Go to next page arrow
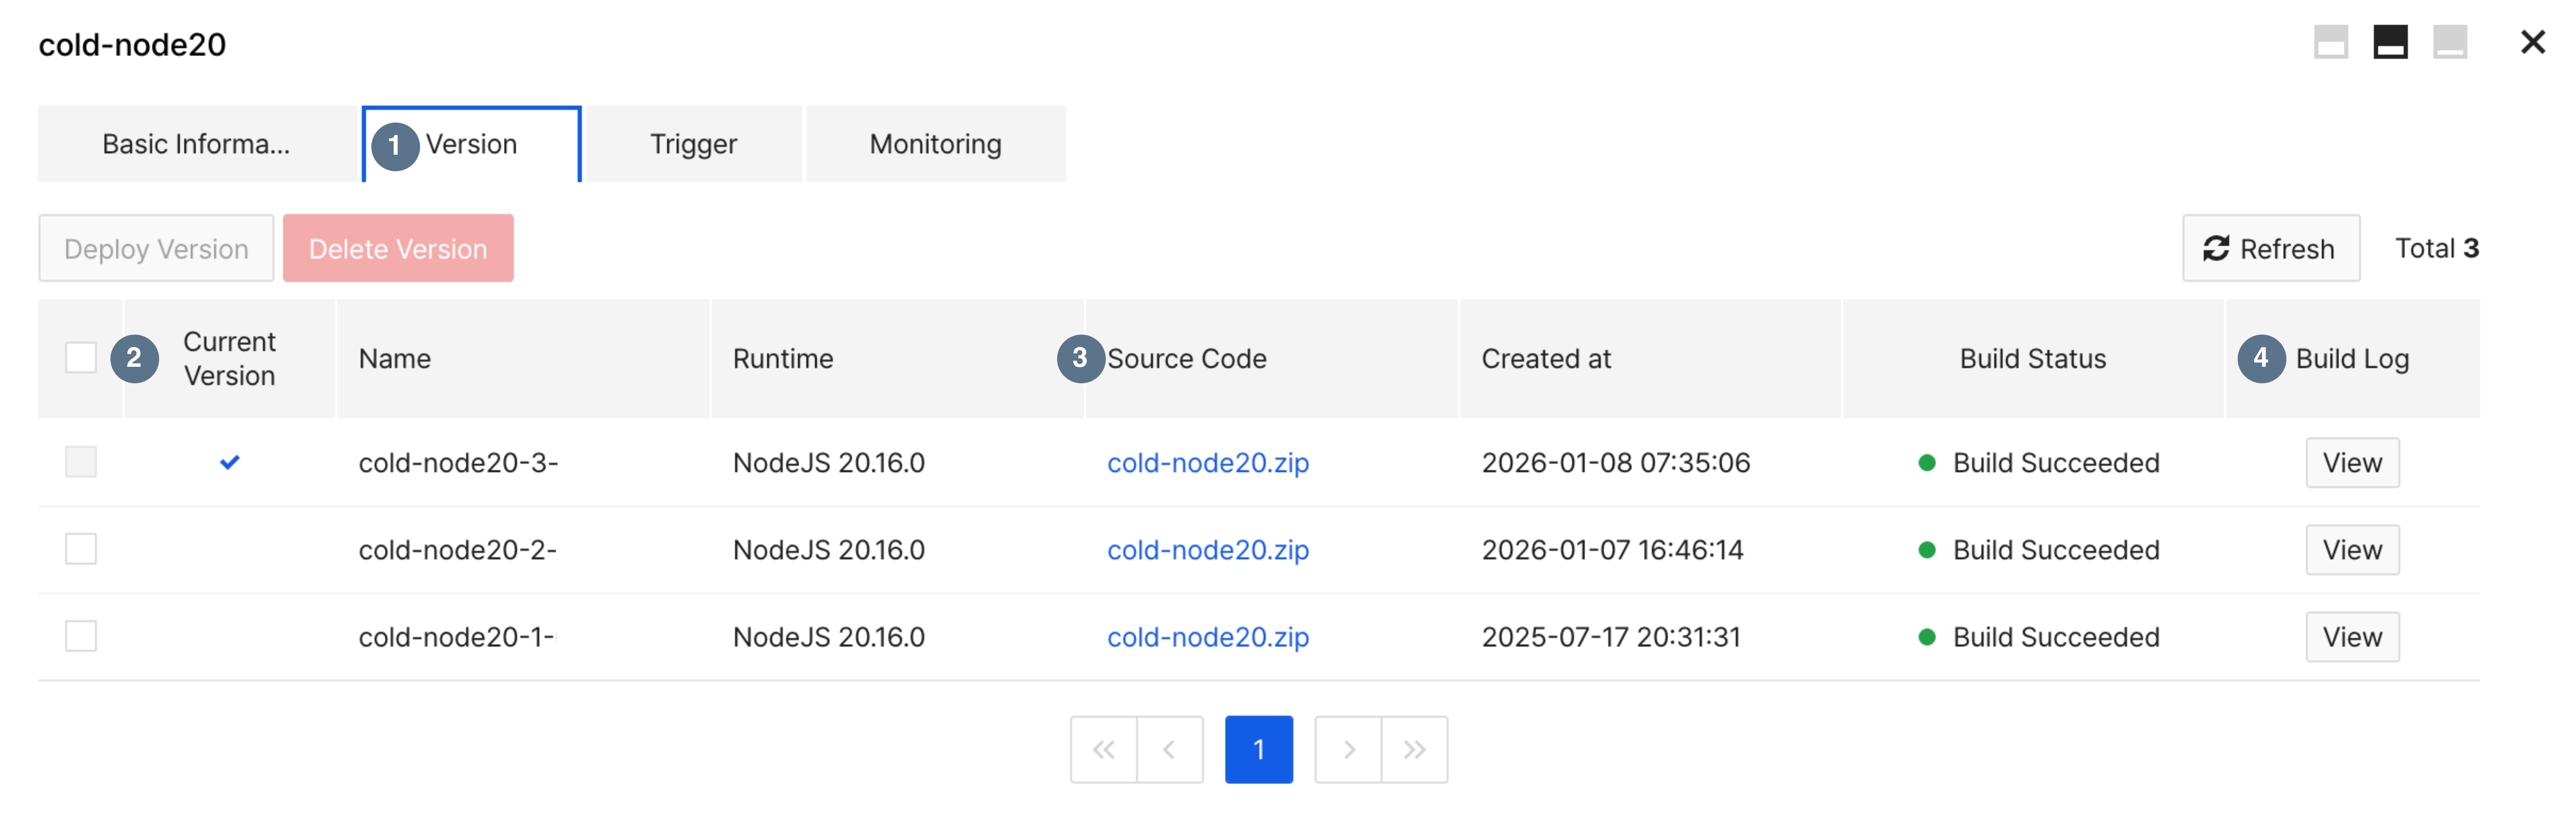 1348,749
